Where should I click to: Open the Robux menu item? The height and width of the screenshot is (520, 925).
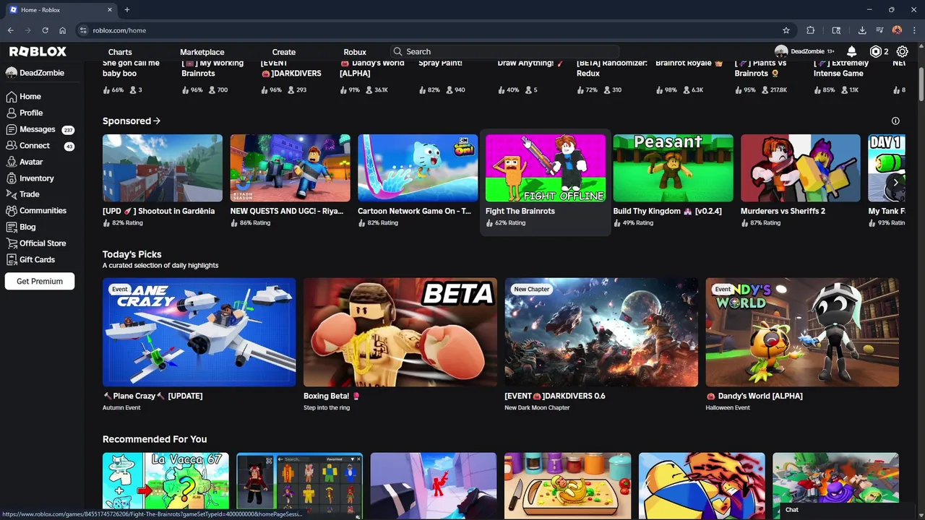(355, 52)
